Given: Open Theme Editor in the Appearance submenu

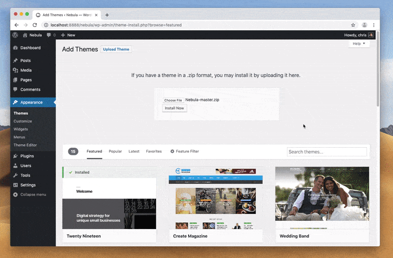Looking at the screenshot, I should point(25,145).
